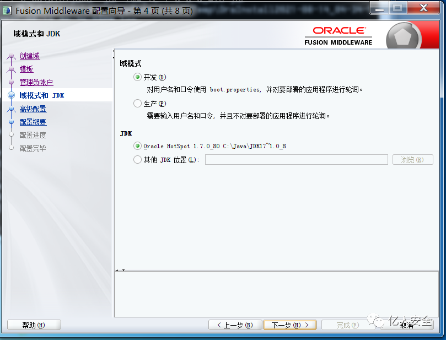Viewport: 446px width, 340px height.
Task: Click the 浏览 (R) browse button
Action: tap(413, 159)
